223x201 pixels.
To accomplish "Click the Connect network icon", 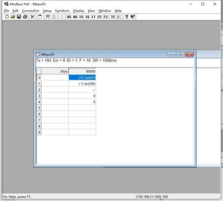I will (x=48, y=17).
